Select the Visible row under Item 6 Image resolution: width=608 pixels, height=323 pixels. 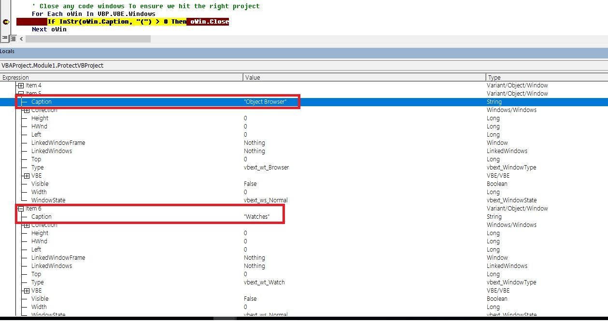(x=304, y=299)
